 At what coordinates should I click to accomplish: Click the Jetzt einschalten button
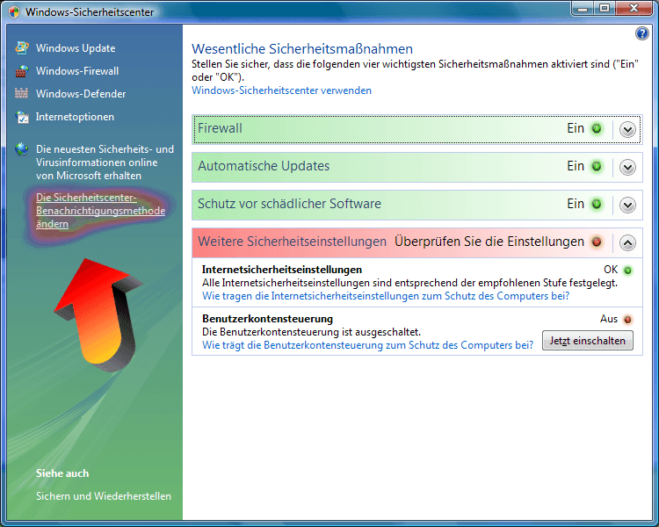(x=588, y=341)
